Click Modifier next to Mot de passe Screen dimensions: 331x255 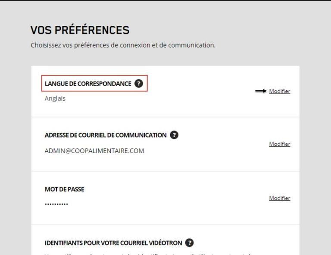(279, 198)
